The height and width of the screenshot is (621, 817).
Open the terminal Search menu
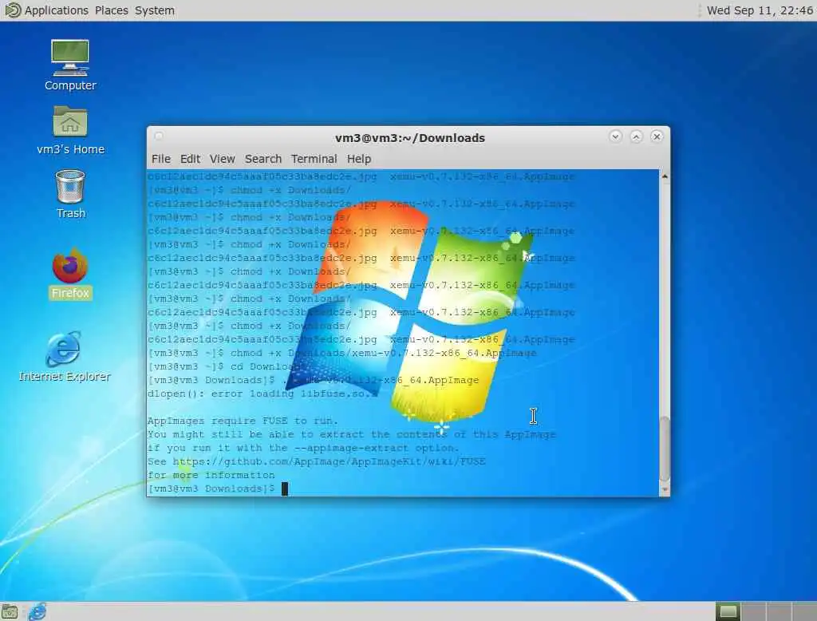pos(263,159)
